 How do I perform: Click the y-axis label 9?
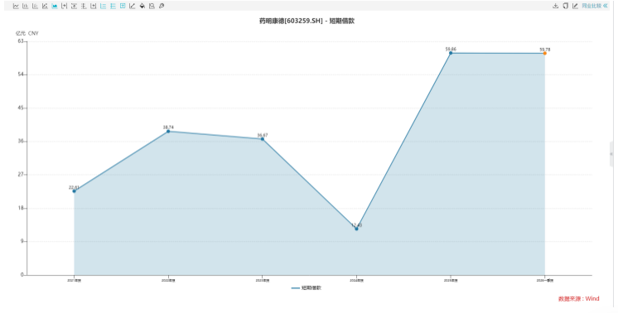(x=22, y=241)
